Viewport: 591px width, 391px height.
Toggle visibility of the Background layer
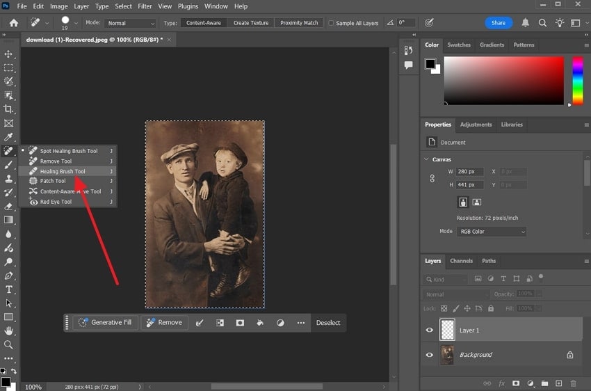[429, 355]
